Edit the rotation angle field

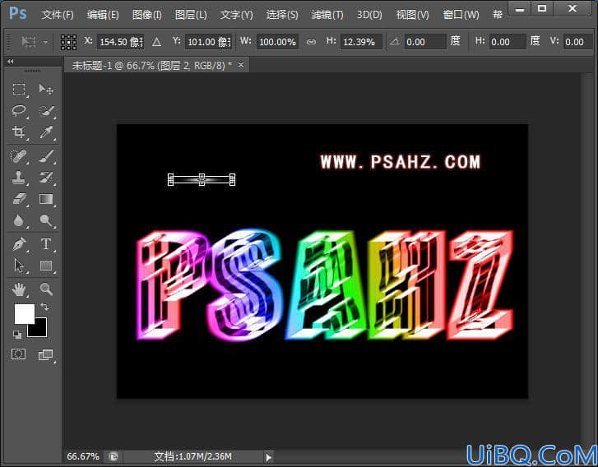pyautogui.click(x=424, y=42)
